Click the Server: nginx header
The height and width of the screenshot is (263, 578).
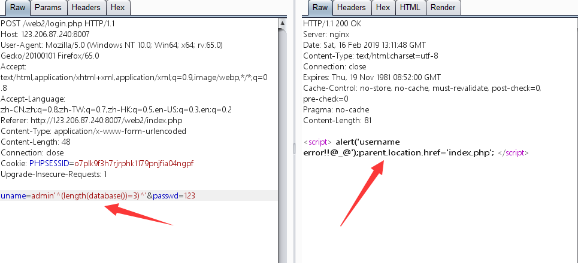point(326,35)
